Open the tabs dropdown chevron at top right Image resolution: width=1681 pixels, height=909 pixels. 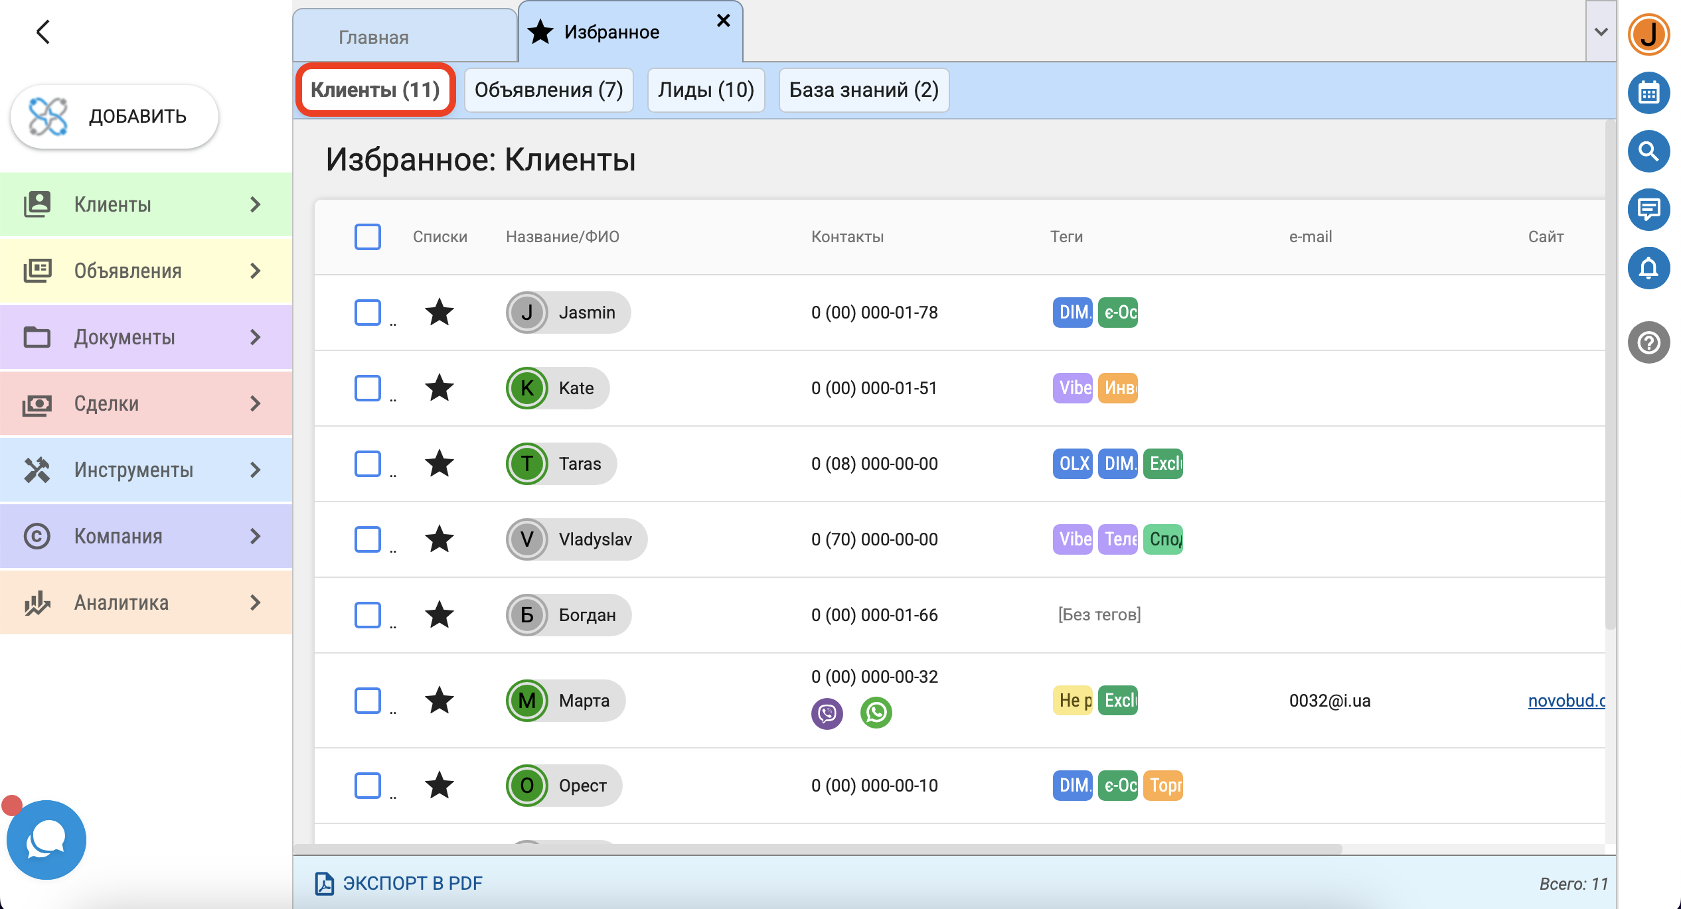tap(1601, 32)
